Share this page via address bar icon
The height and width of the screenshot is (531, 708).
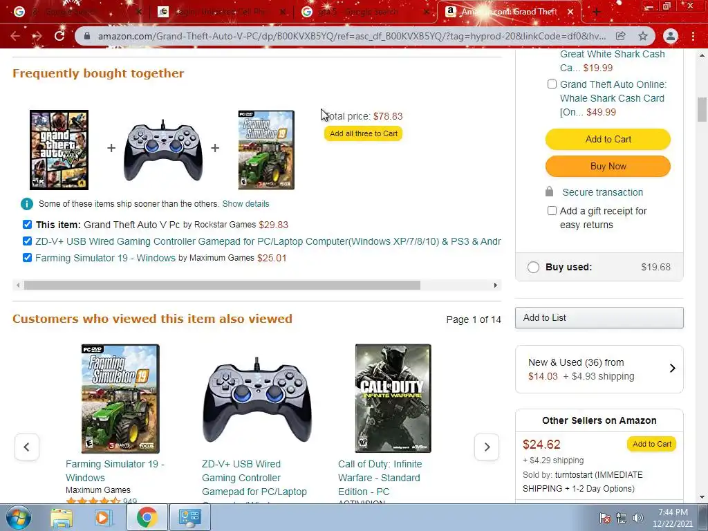pyautogui.click(x=621, y=36)
